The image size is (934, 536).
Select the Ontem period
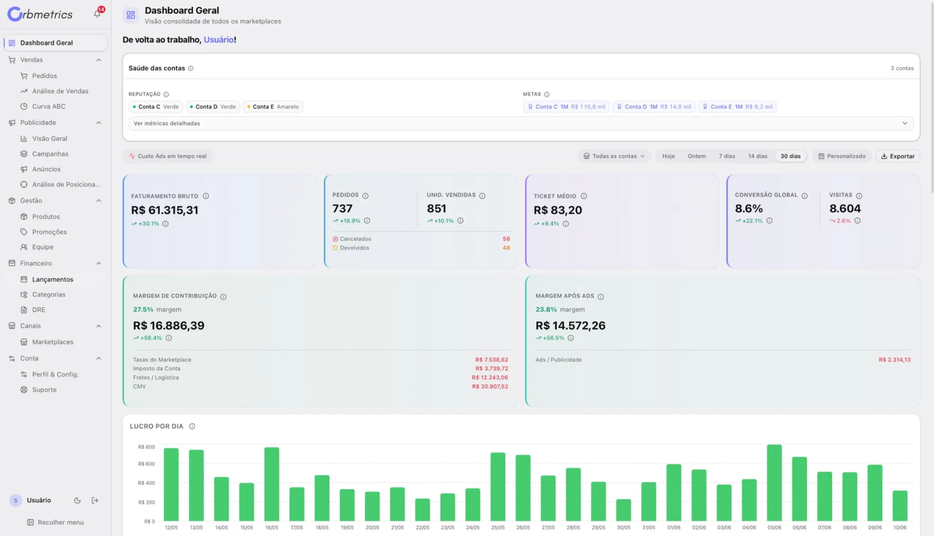696,156
